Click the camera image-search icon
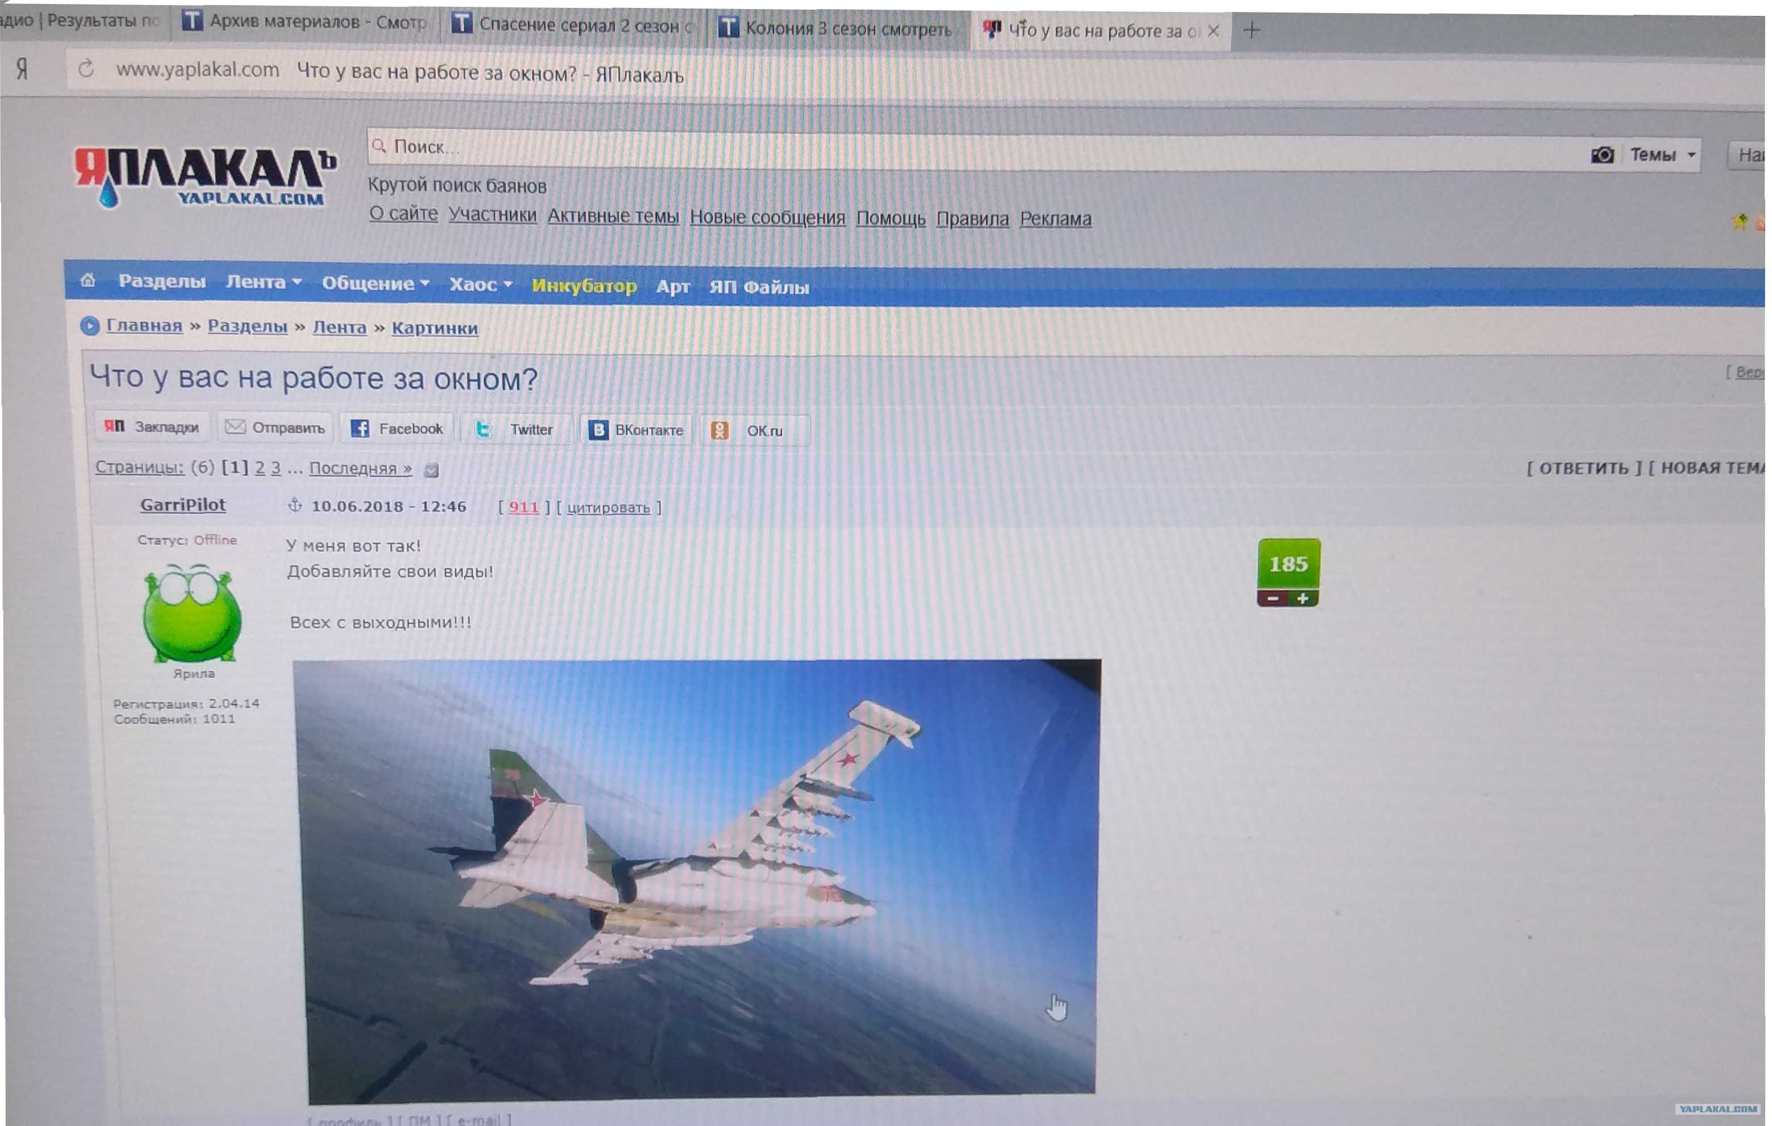Image resolution: width=1772 pixels, height=1126 pixels. (1602, 154)
